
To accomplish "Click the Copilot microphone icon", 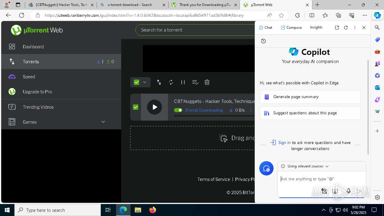I will click(x=348, y=191).
